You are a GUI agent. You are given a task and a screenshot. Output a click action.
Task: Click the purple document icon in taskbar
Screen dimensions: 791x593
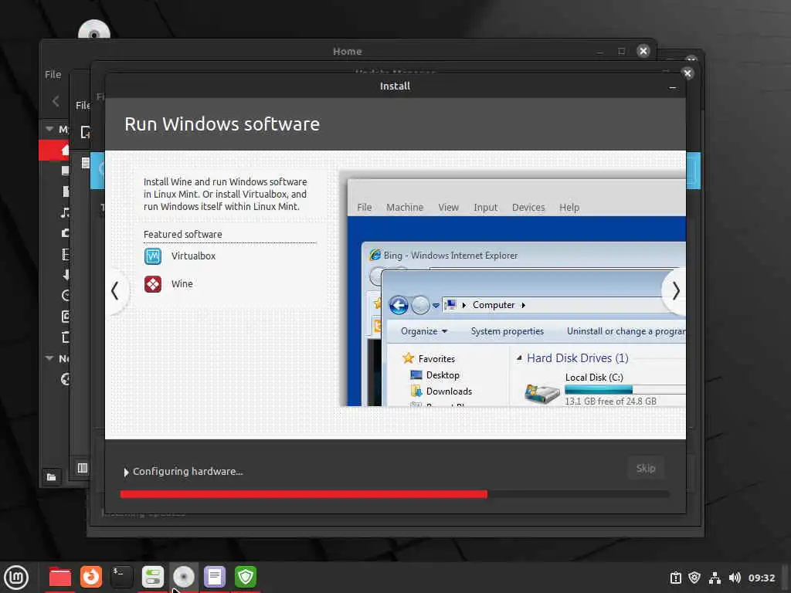tap(215, 577)
